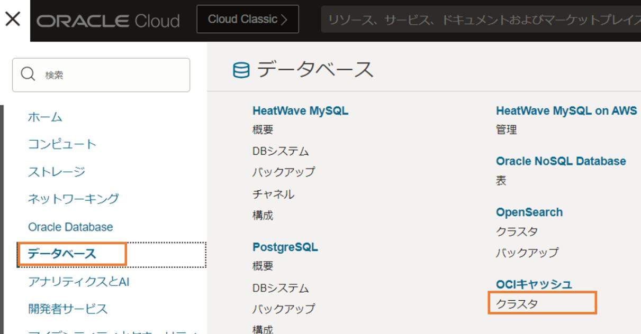641x334 pixels.
Task: Close the navigation menu with X icon
Action: [12, 20]
